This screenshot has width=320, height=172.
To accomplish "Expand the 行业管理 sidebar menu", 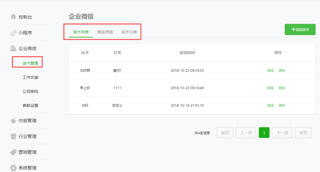I will (27, 137).
